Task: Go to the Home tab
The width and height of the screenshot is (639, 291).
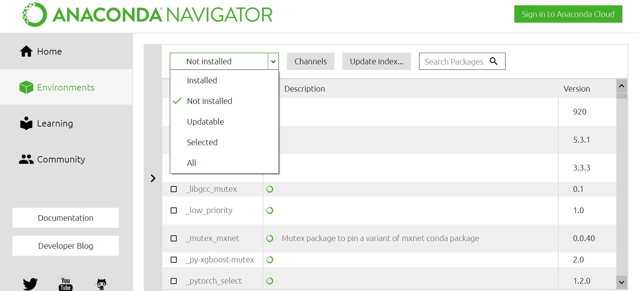Action: (x=66, y=51)
